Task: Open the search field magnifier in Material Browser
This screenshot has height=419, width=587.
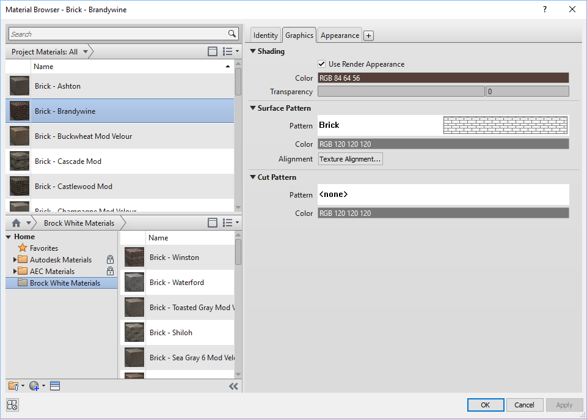Action: tap(231, 34)
